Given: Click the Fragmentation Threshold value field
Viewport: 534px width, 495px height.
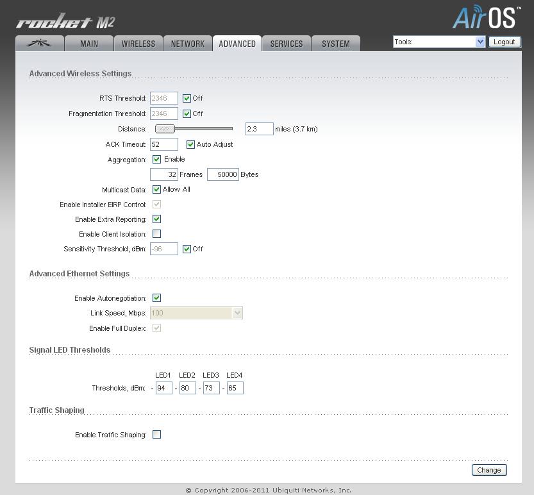Looking at the screenshot, I should [164, 113].
